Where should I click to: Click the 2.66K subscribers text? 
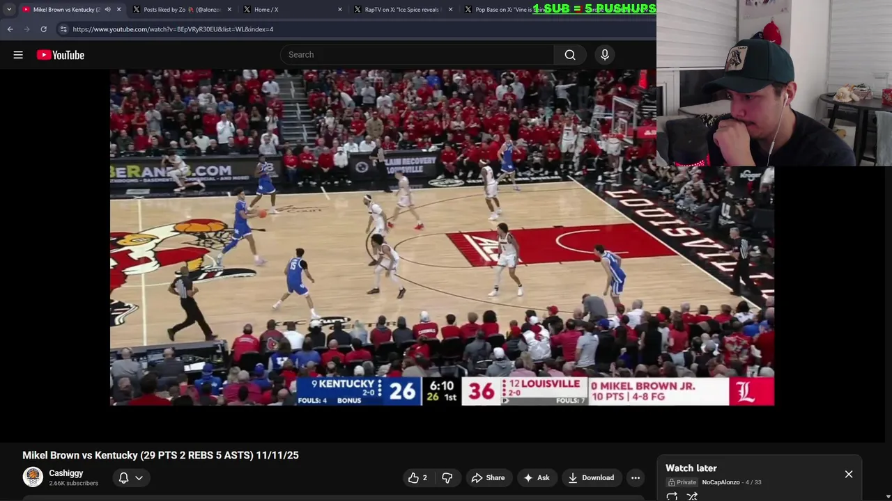click(x=73, y=483)
